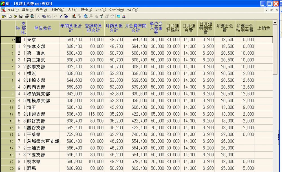Click the Print icon in toolbar
282x172 pixels.
coord(27,16)
